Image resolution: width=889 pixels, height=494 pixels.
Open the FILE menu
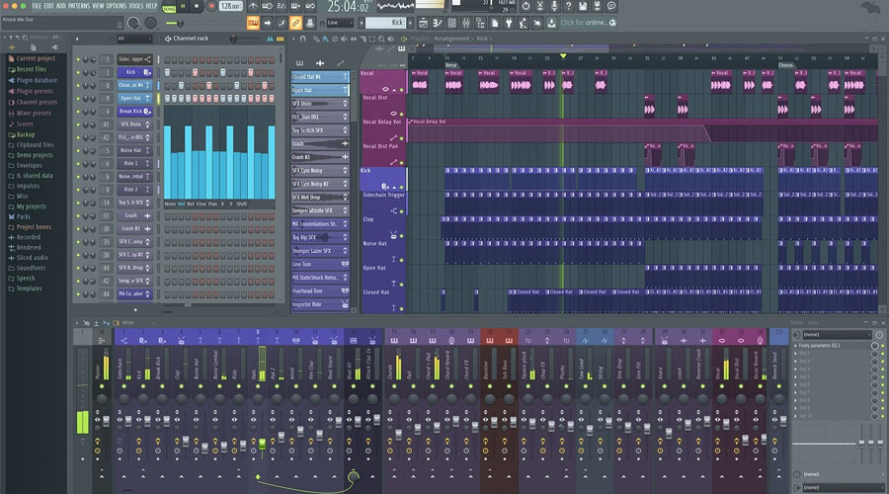click(37, 6)
